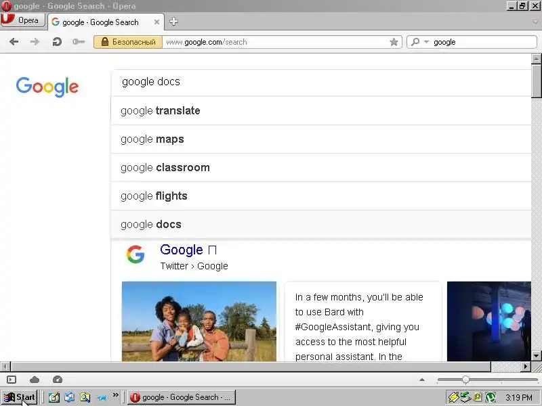Click the vertical scrollbar thumb
Screen dimensions: 542x406
536,81
